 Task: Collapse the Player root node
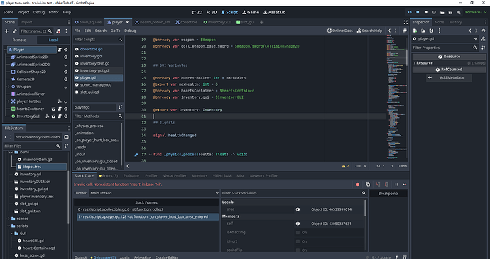[x=6, y=50]
